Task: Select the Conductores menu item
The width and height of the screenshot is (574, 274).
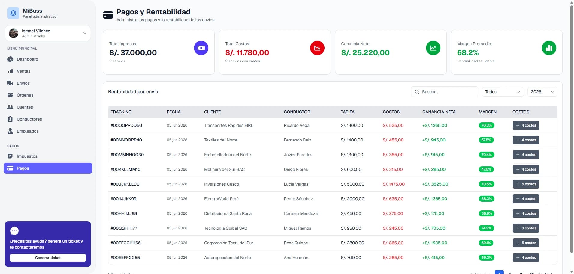Action: click(x=48, y=119)
